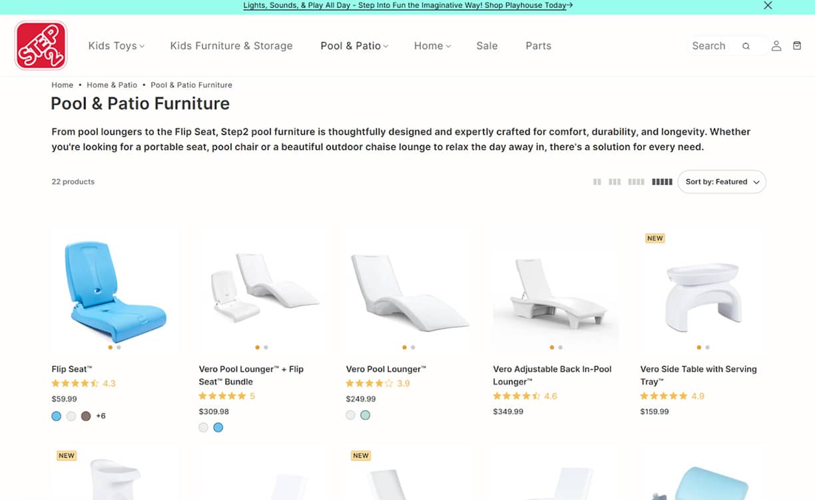Switch to four-column grid view
The height and width of the screenshot is (500, 815).
tap(636, 182)
